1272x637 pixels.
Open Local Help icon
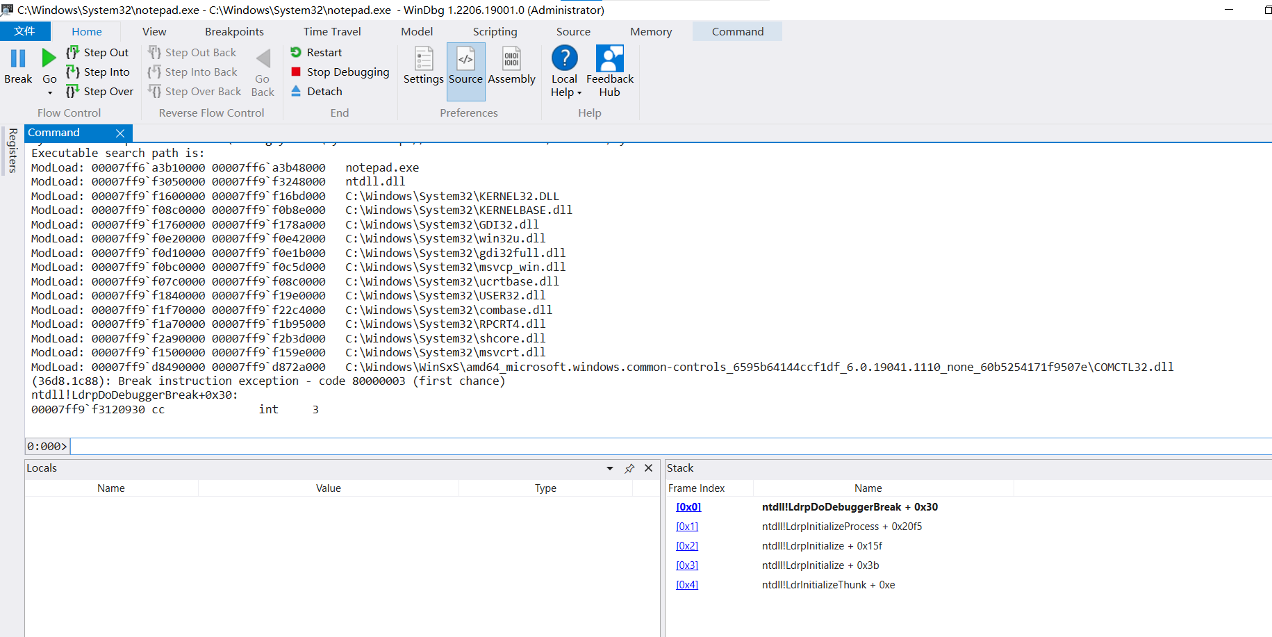coord(565,58)
